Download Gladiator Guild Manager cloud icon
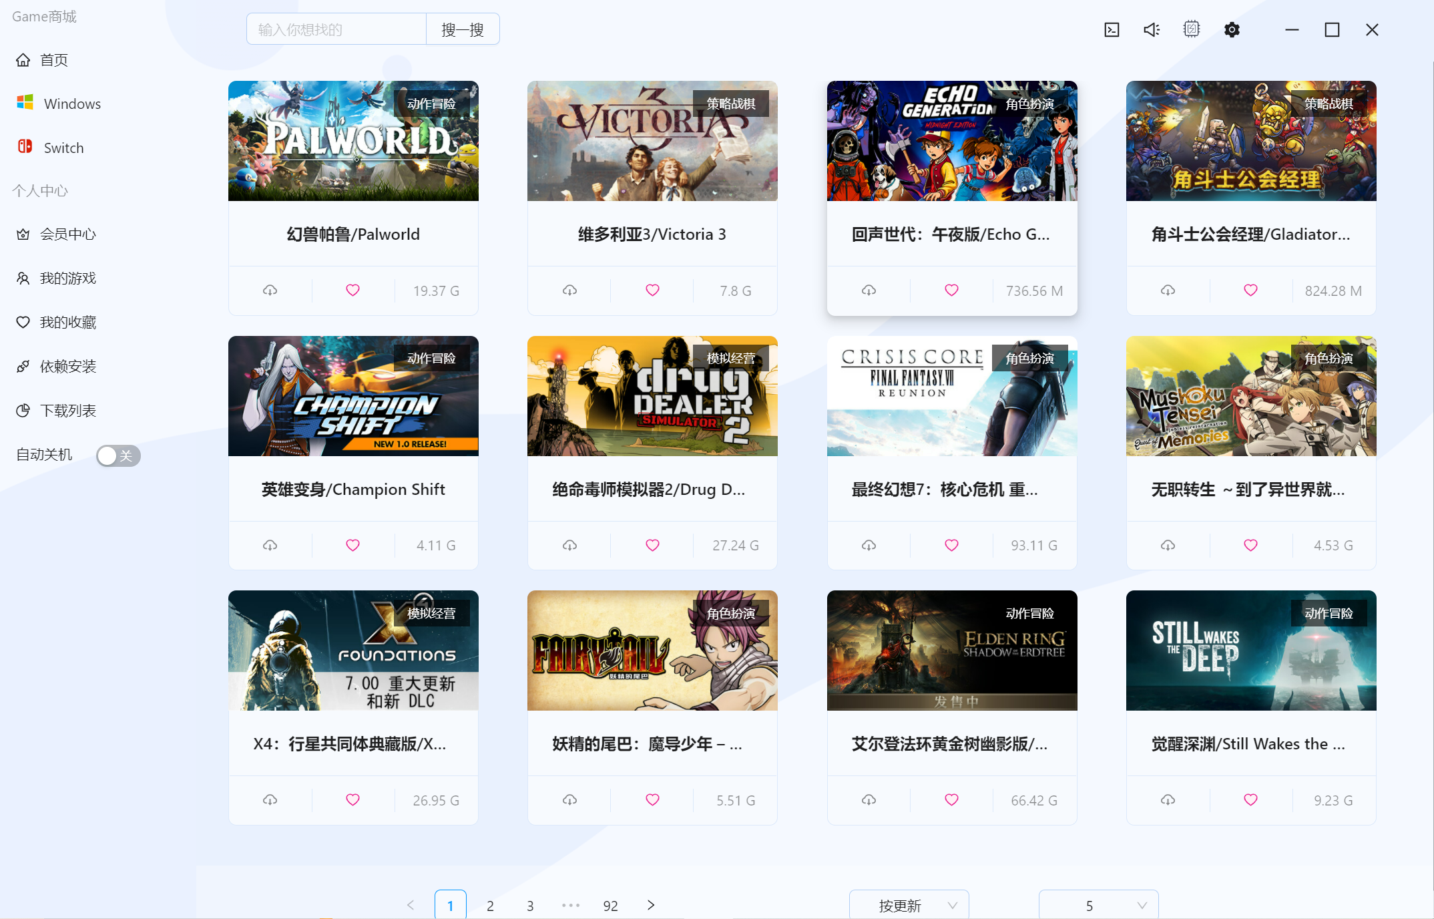 [1168, 291]
